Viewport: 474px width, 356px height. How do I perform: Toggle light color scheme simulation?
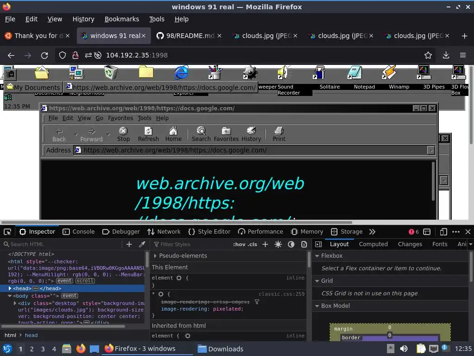[278, 244]
